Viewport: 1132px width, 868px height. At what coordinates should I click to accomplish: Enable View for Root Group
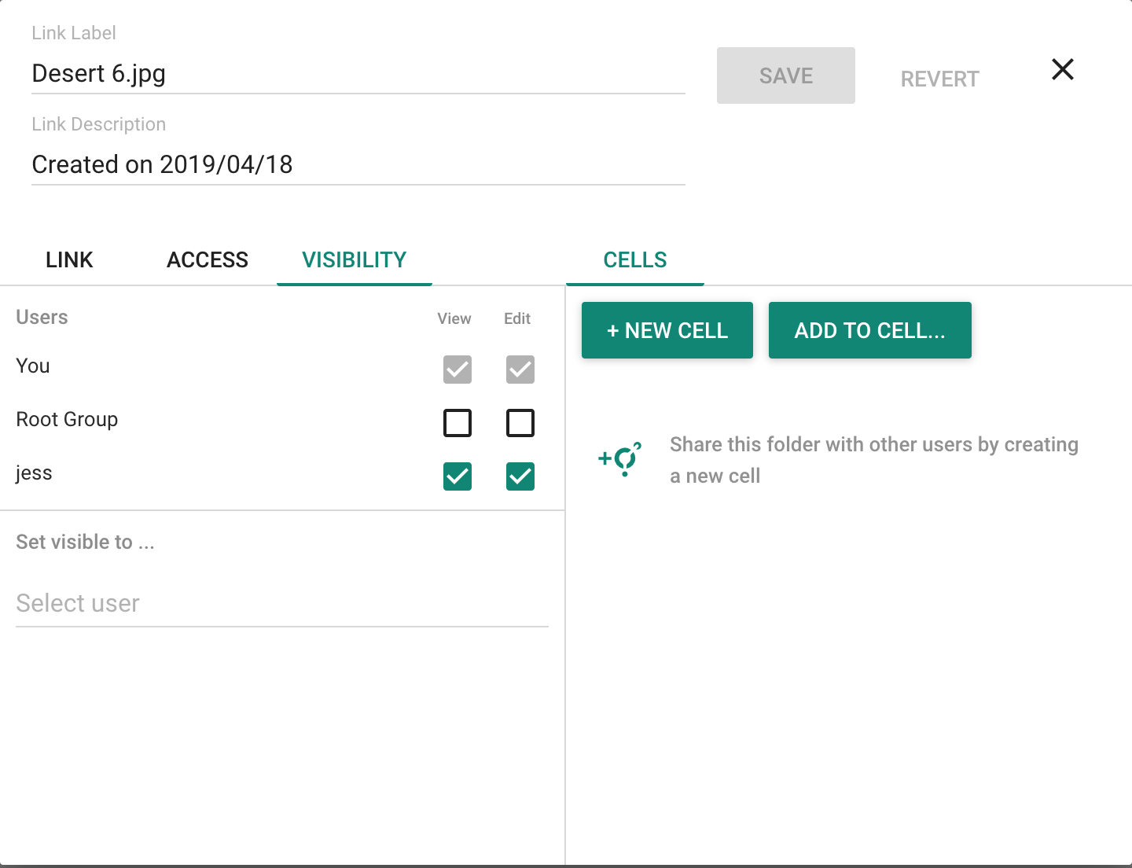coord(458,423)
